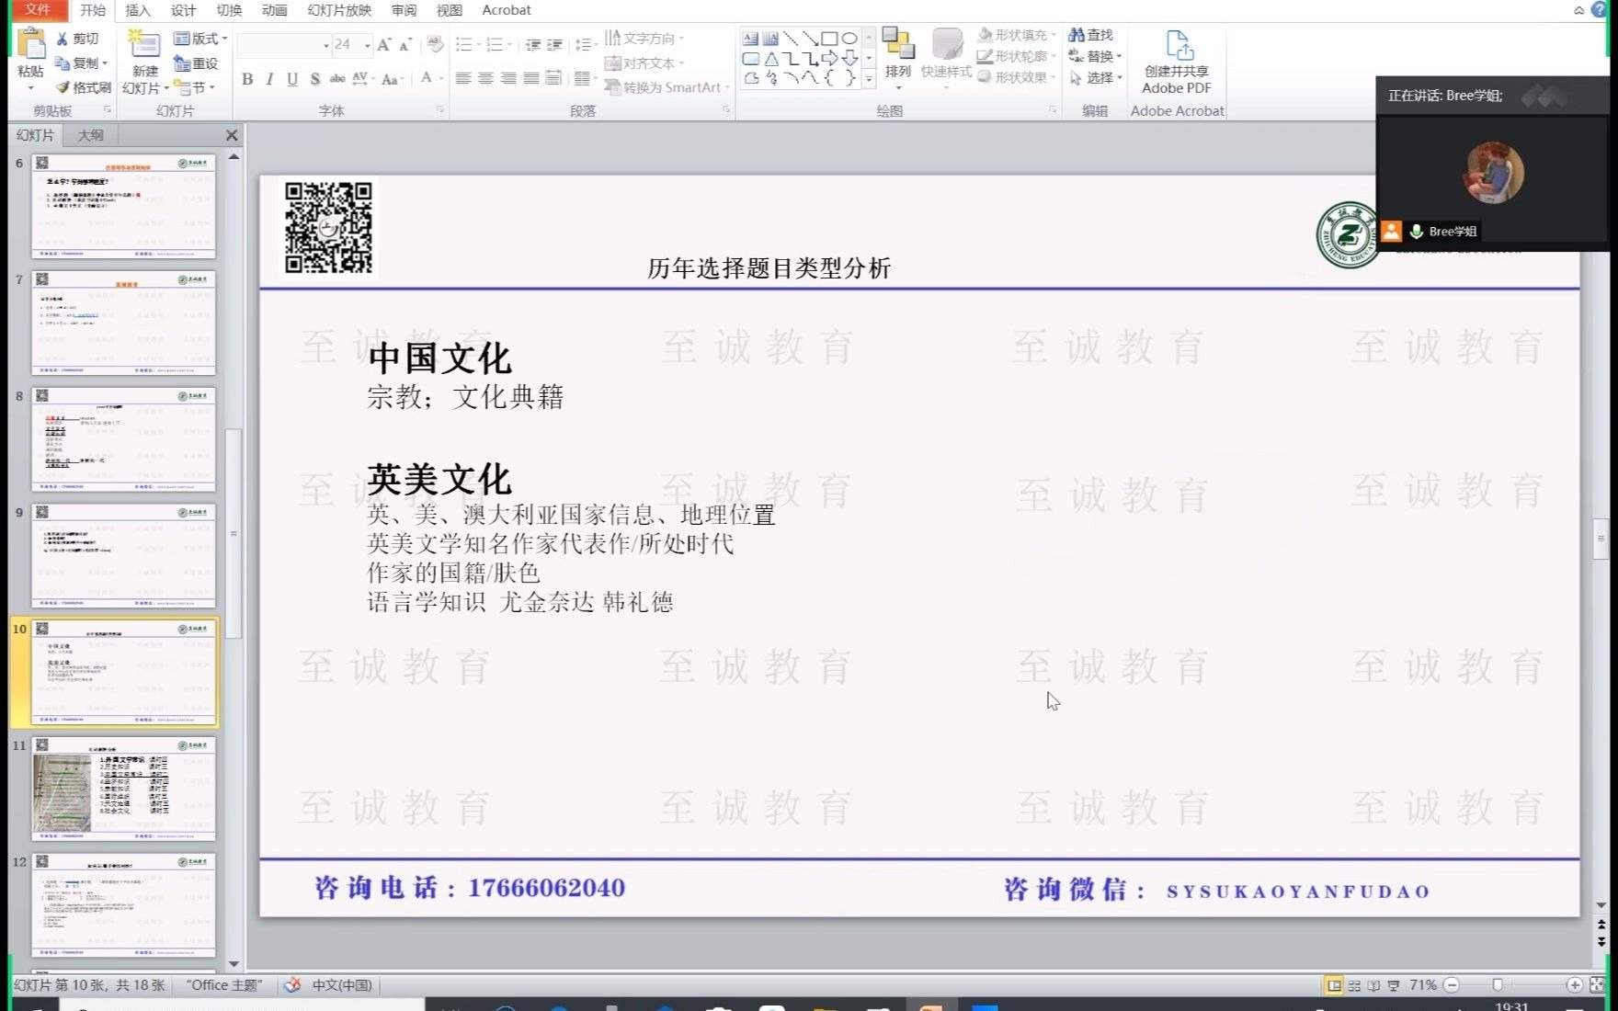Fit slide to current window icon

click(1598, 985)
